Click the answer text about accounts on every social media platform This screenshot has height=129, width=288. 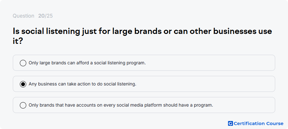coord(121,105)
